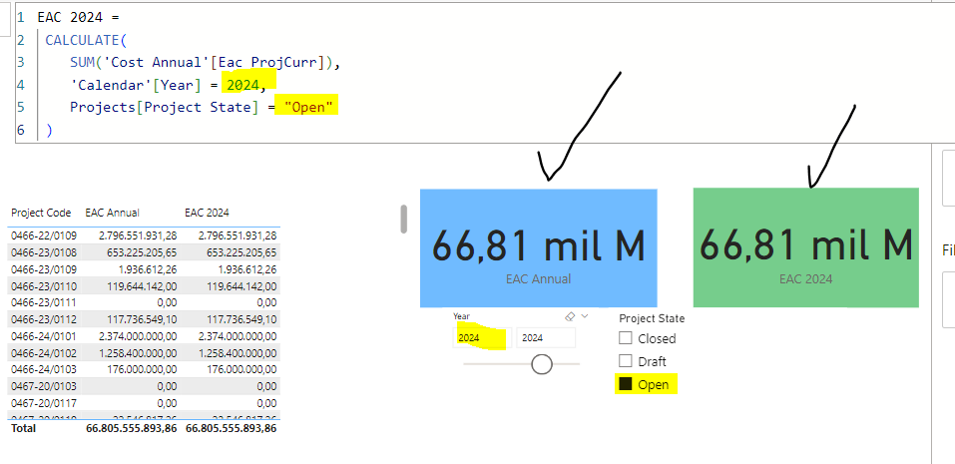This screenshot has height=464, width=955.
Task: Select the blue EAC Annual card
Action: click(x=539, y=247)
